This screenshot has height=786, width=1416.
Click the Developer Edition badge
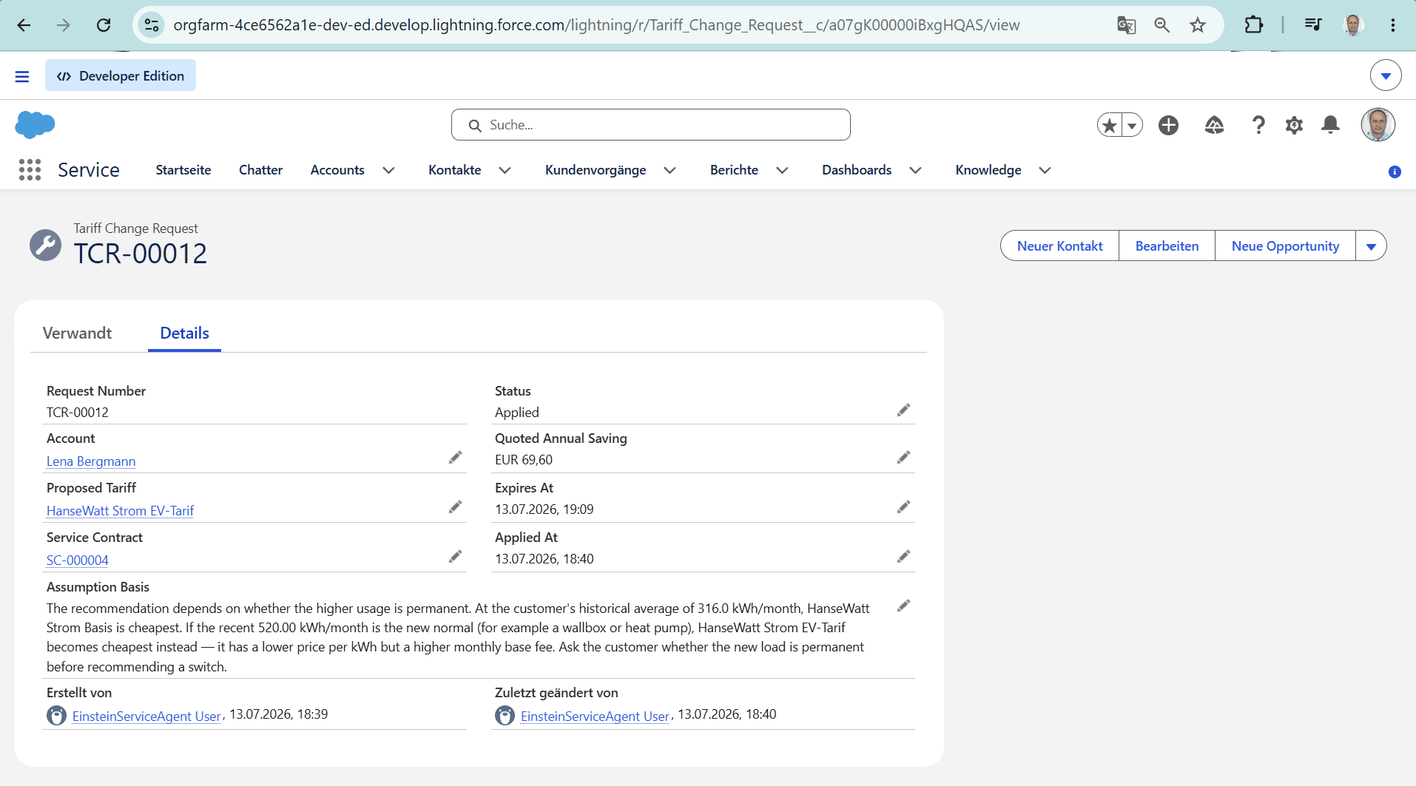[121, 75]
